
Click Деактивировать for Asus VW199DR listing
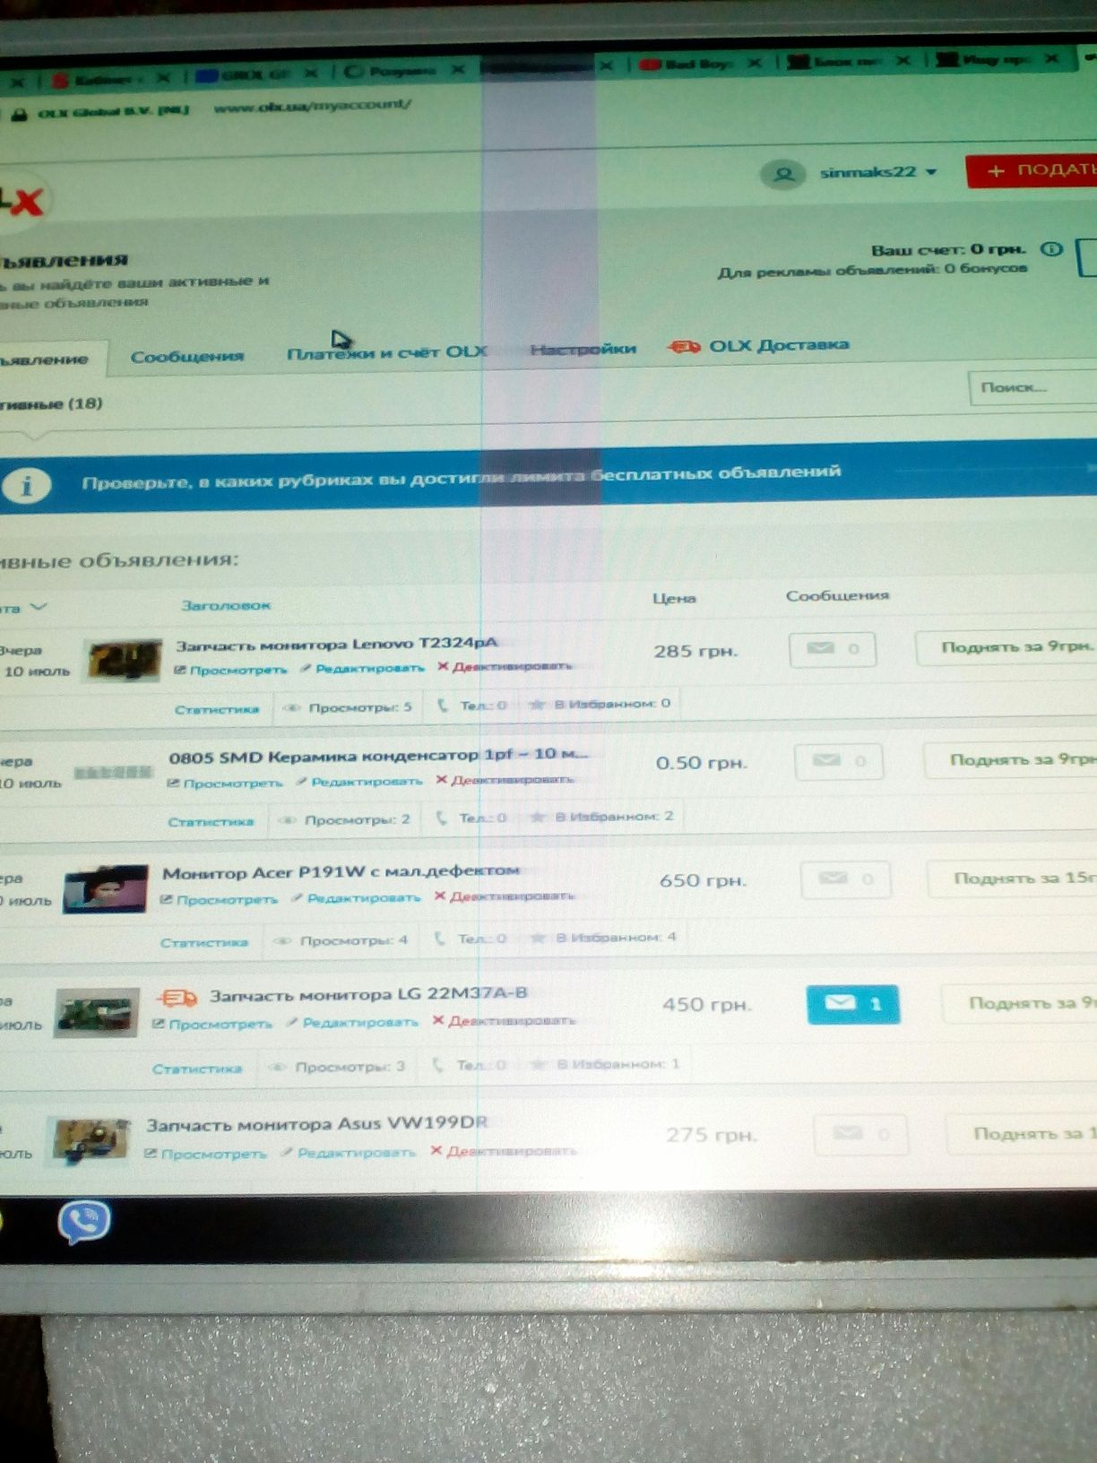click(503, 1151)
